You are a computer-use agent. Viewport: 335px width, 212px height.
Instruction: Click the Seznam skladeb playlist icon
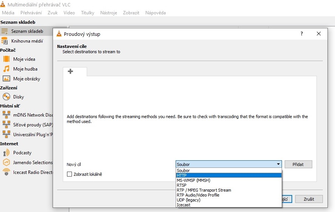pos(5,31)
